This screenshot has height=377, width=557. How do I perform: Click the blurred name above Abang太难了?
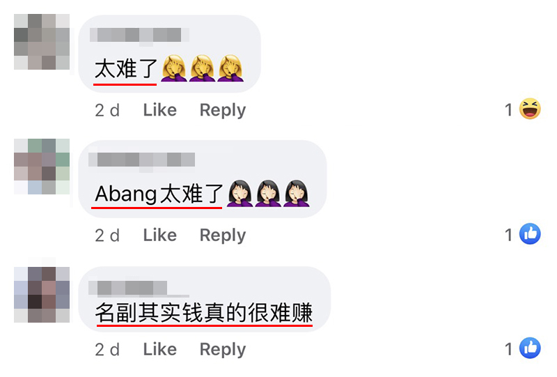[x=142, y=160]
